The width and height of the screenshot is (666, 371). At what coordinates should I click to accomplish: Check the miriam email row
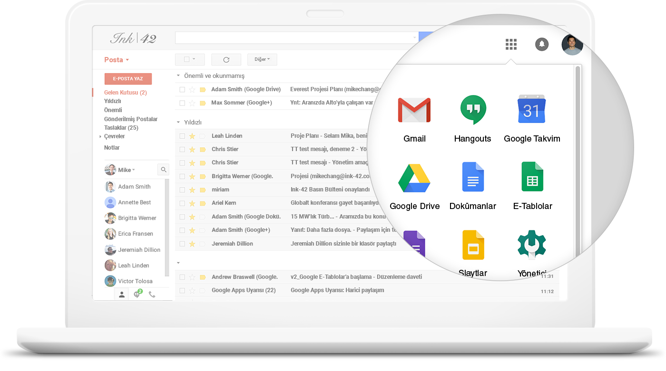point(182,190)
